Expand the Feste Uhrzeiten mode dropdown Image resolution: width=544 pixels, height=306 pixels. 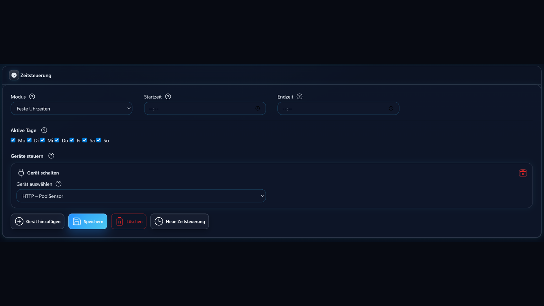(x=71, y=108)
